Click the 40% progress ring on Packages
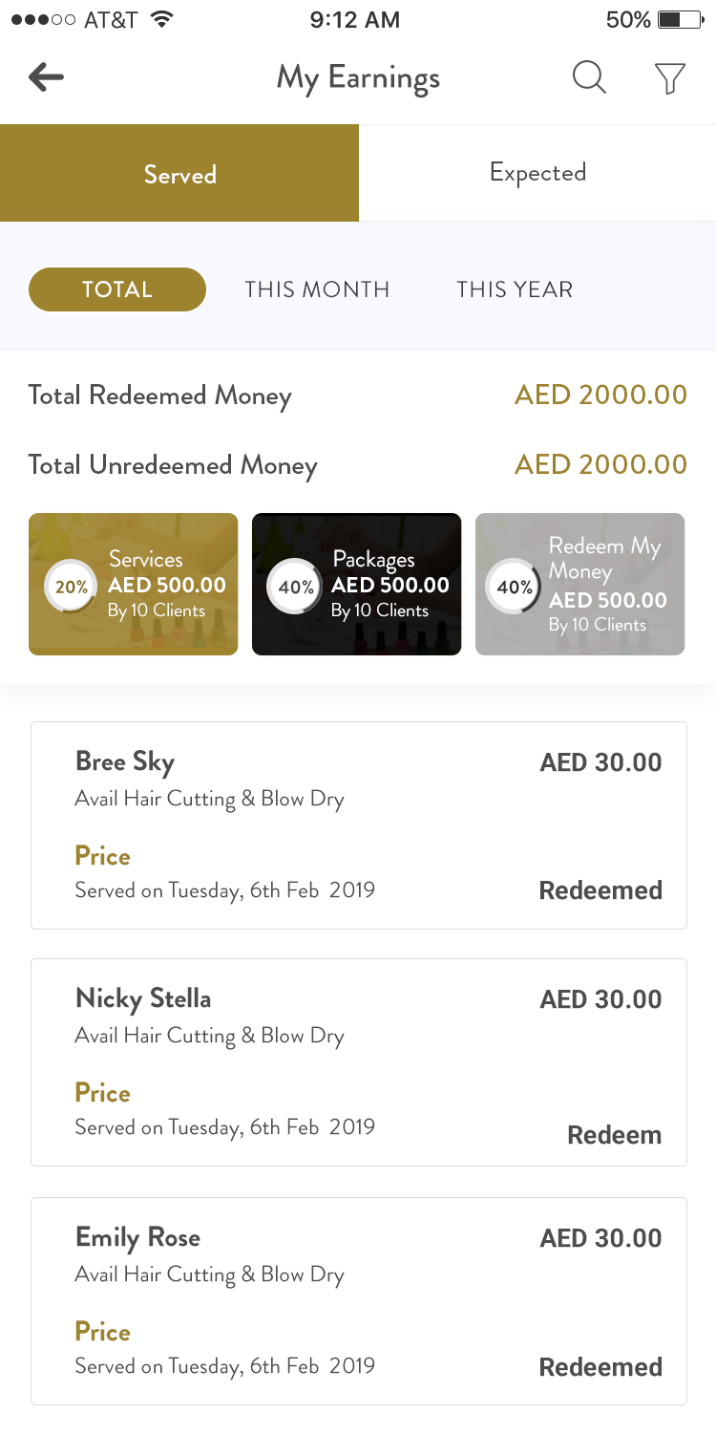This screenshot has height=1435, width=716. 295,587
